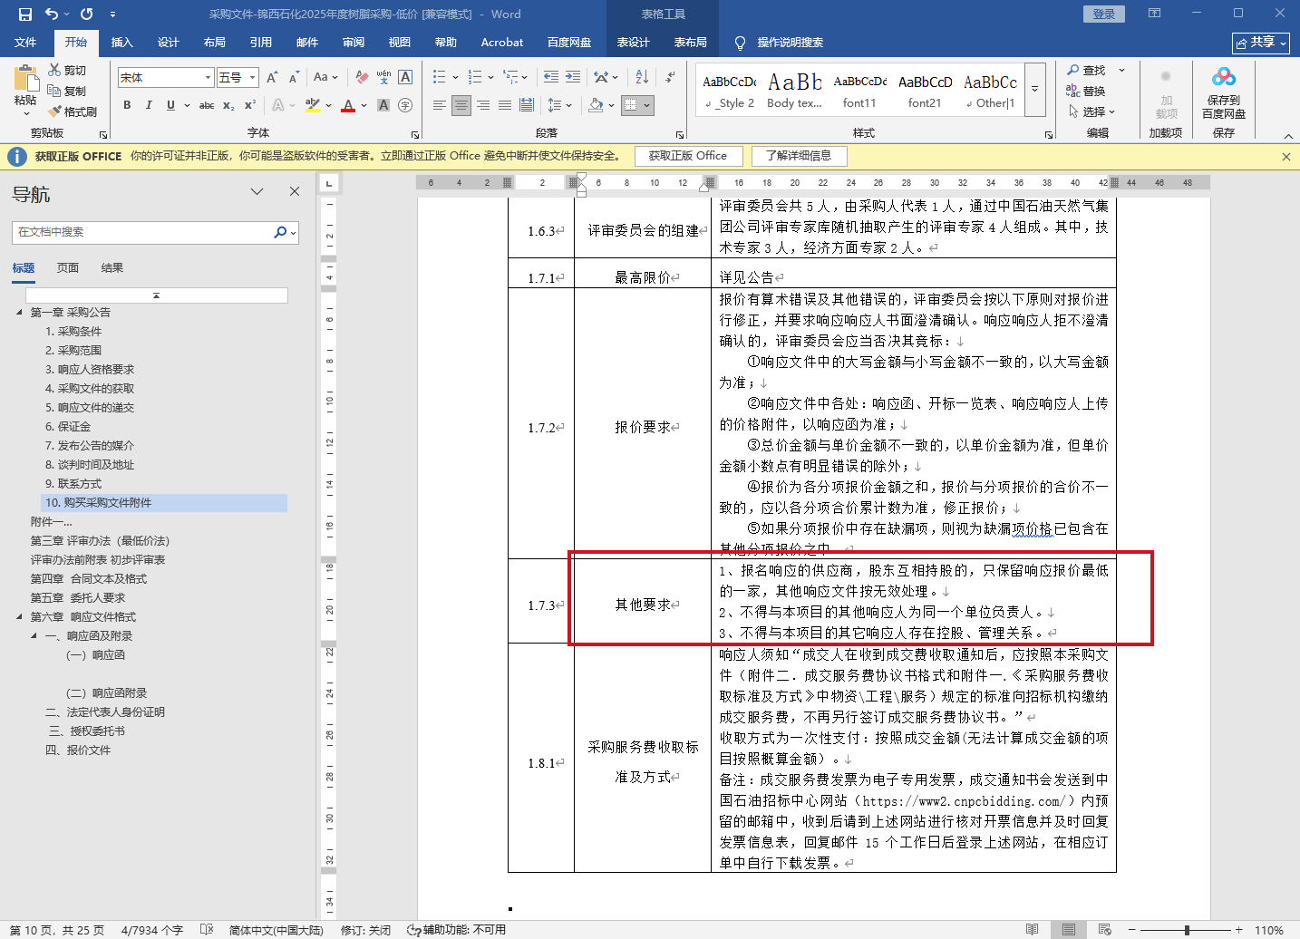Viewport: 1300px width, 939px height.
Task: Open the Select (选择) dropdown
Action: coord(1091,111)
